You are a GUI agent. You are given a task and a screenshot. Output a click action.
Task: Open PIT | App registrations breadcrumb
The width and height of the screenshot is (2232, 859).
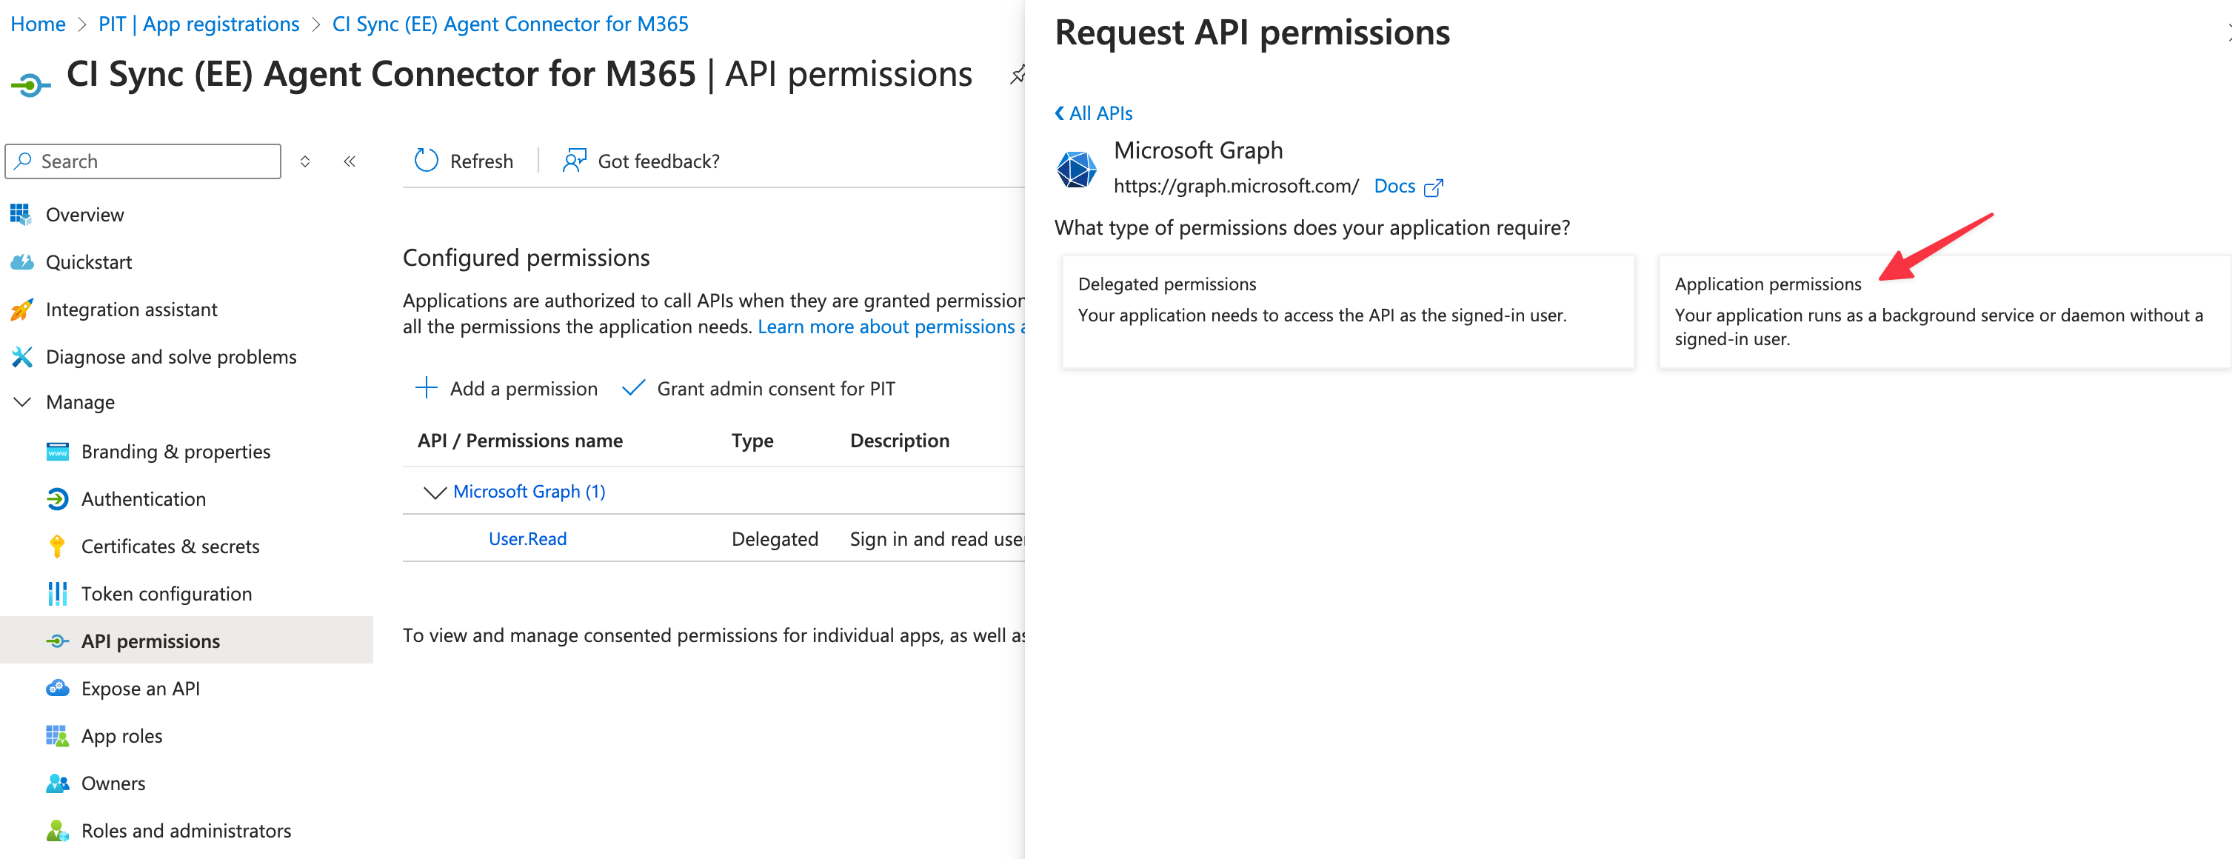198,24
